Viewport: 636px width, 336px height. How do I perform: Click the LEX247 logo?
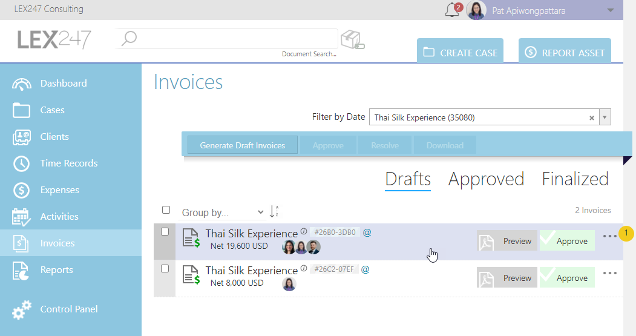point(54,40)
